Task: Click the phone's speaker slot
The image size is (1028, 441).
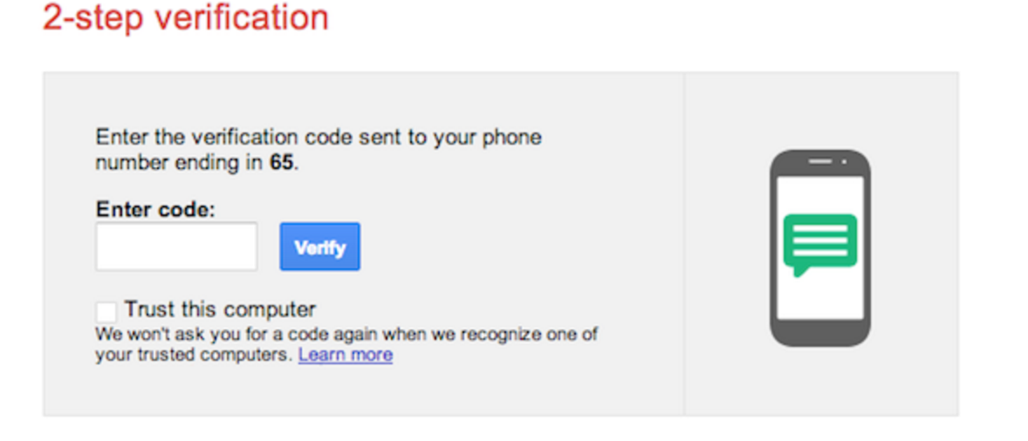Action: point(819,161)
